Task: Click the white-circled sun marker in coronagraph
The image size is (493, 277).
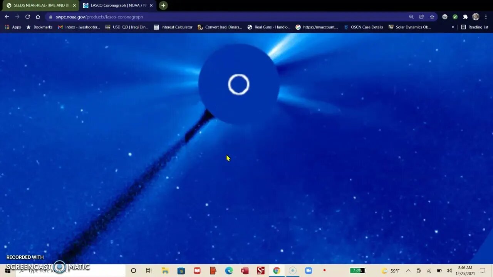Action: pyautogui.click(x=239, y=85)
